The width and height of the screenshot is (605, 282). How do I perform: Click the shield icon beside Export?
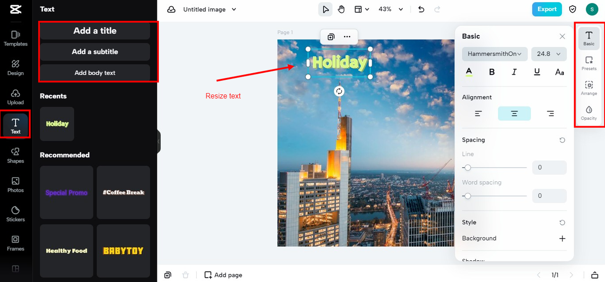point(572,9)
